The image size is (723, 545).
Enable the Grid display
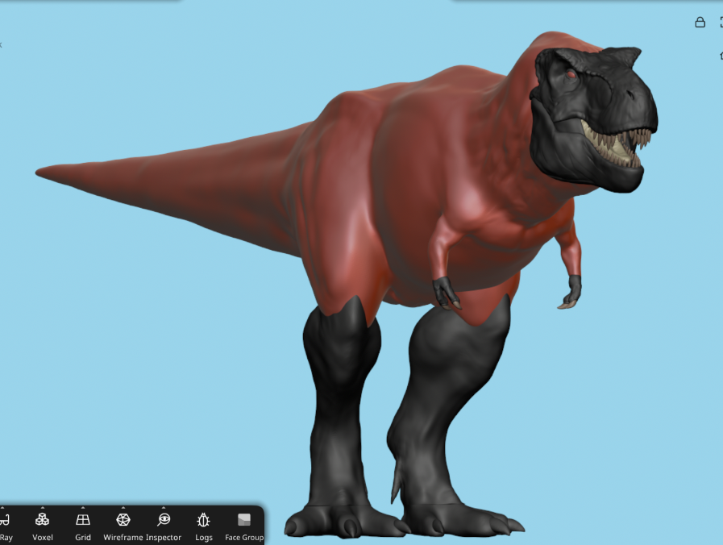click(x=83, y=526)
